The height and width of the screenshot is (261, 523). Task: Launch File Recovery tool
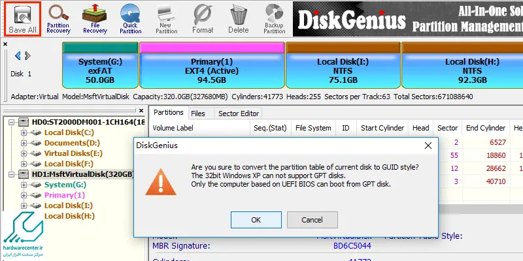pyautogui.click(x=95, y=19)
